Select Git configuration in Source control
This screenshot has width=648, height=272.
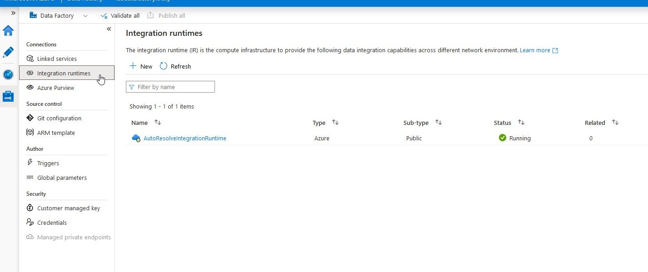pyautogui.click(x=59, y=118)
